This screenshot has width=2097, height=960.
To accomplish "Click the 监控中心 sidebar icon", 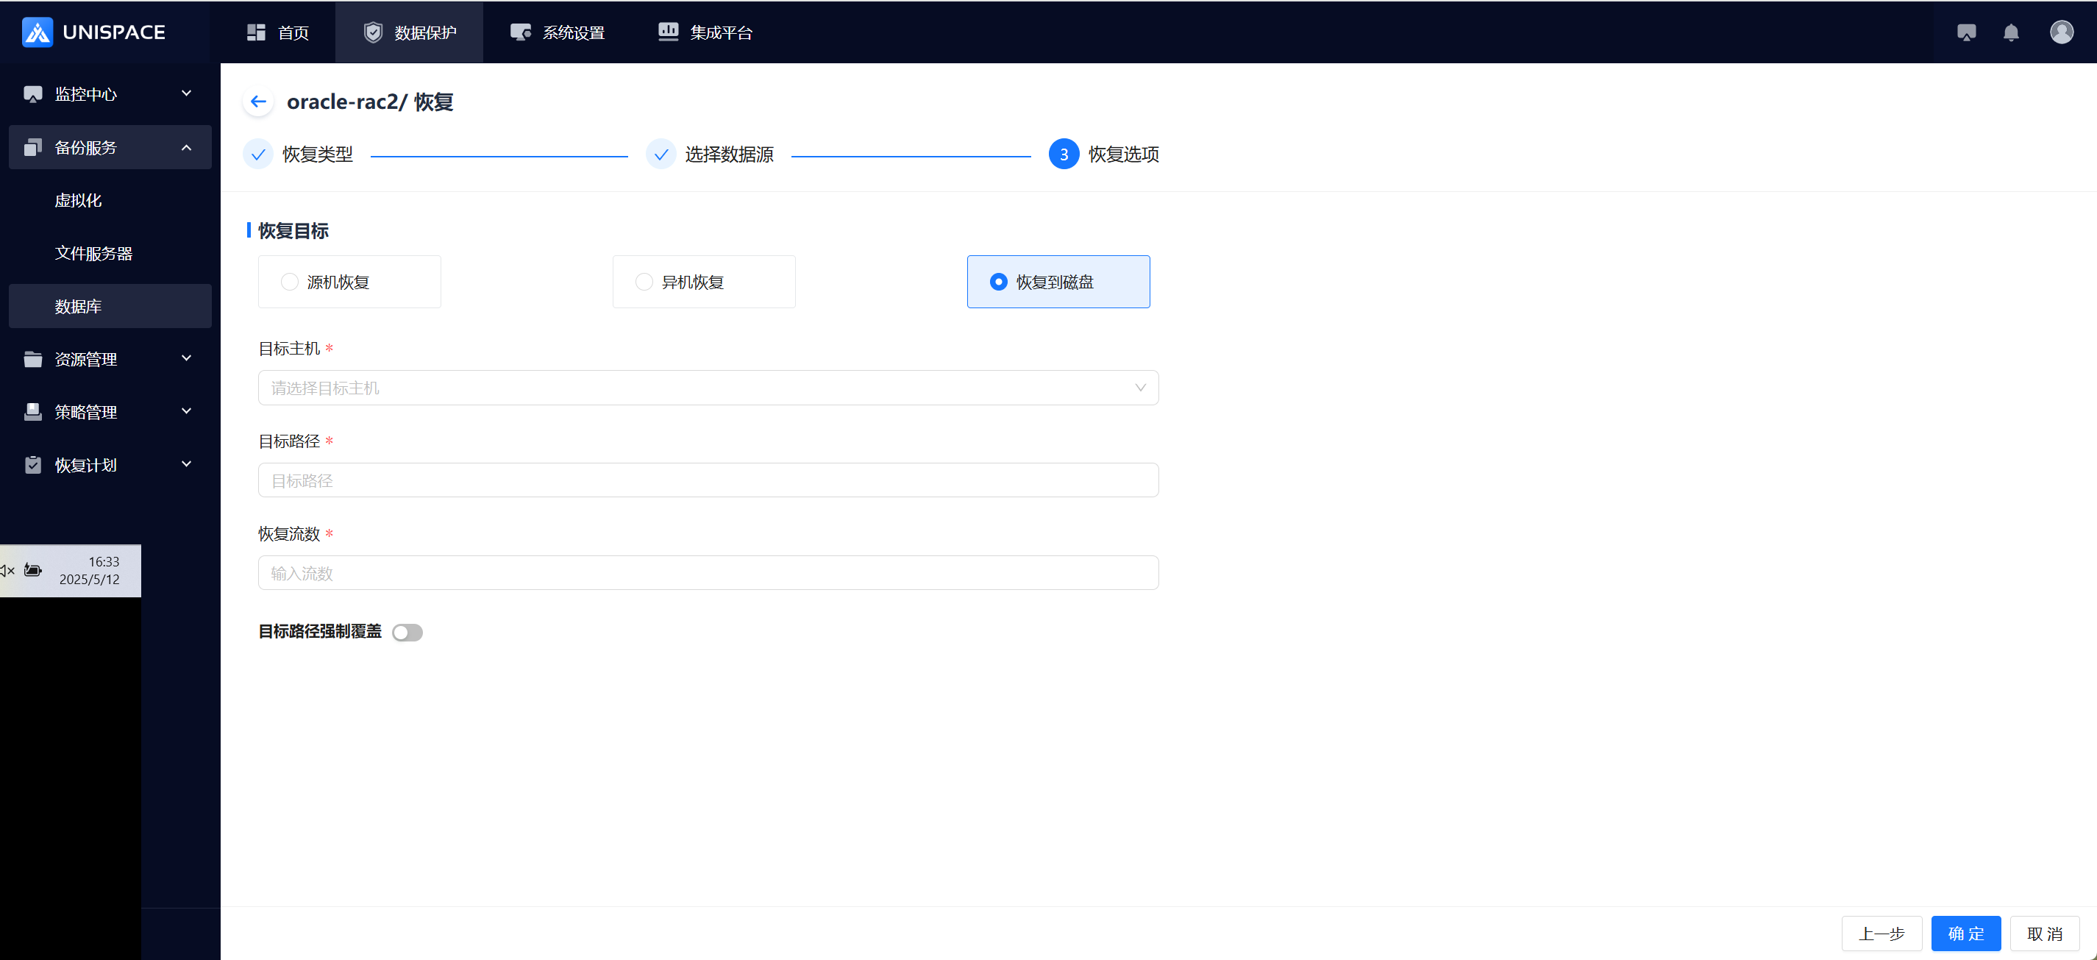I will 33,94.
